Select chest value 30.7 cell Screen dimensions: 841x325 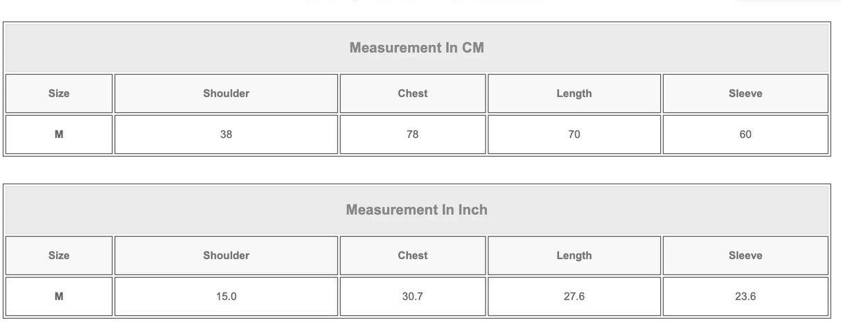[412, 297]
